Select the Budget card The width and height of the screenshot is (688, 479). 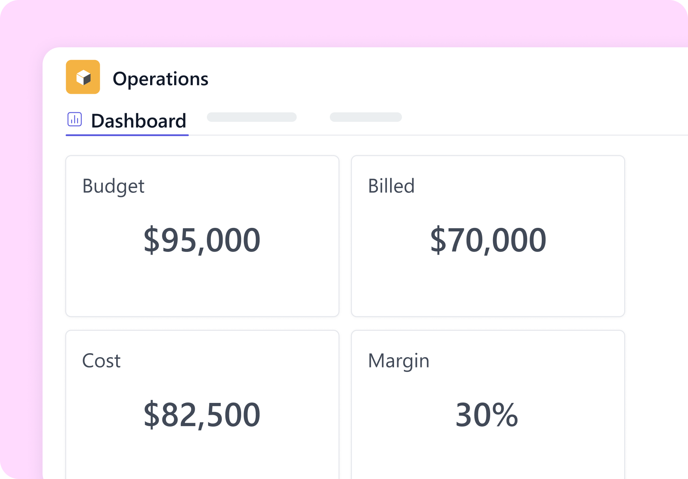click(x=202, y=235)
